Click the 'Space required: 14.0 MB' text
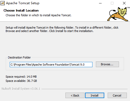 point(21,77)
